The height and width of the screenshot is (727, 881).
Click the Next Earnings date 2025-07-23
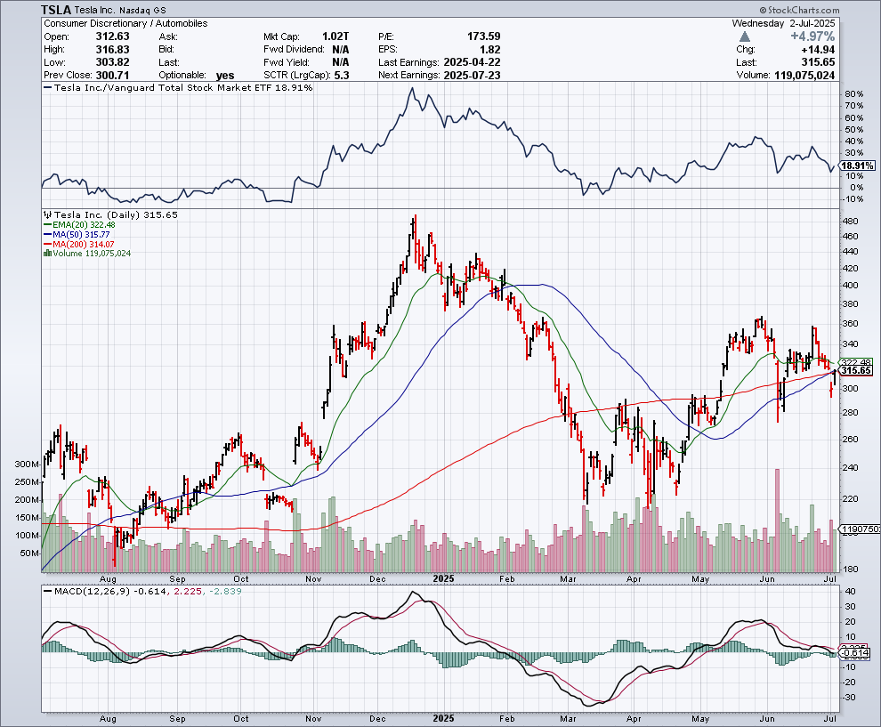(472, 76)
